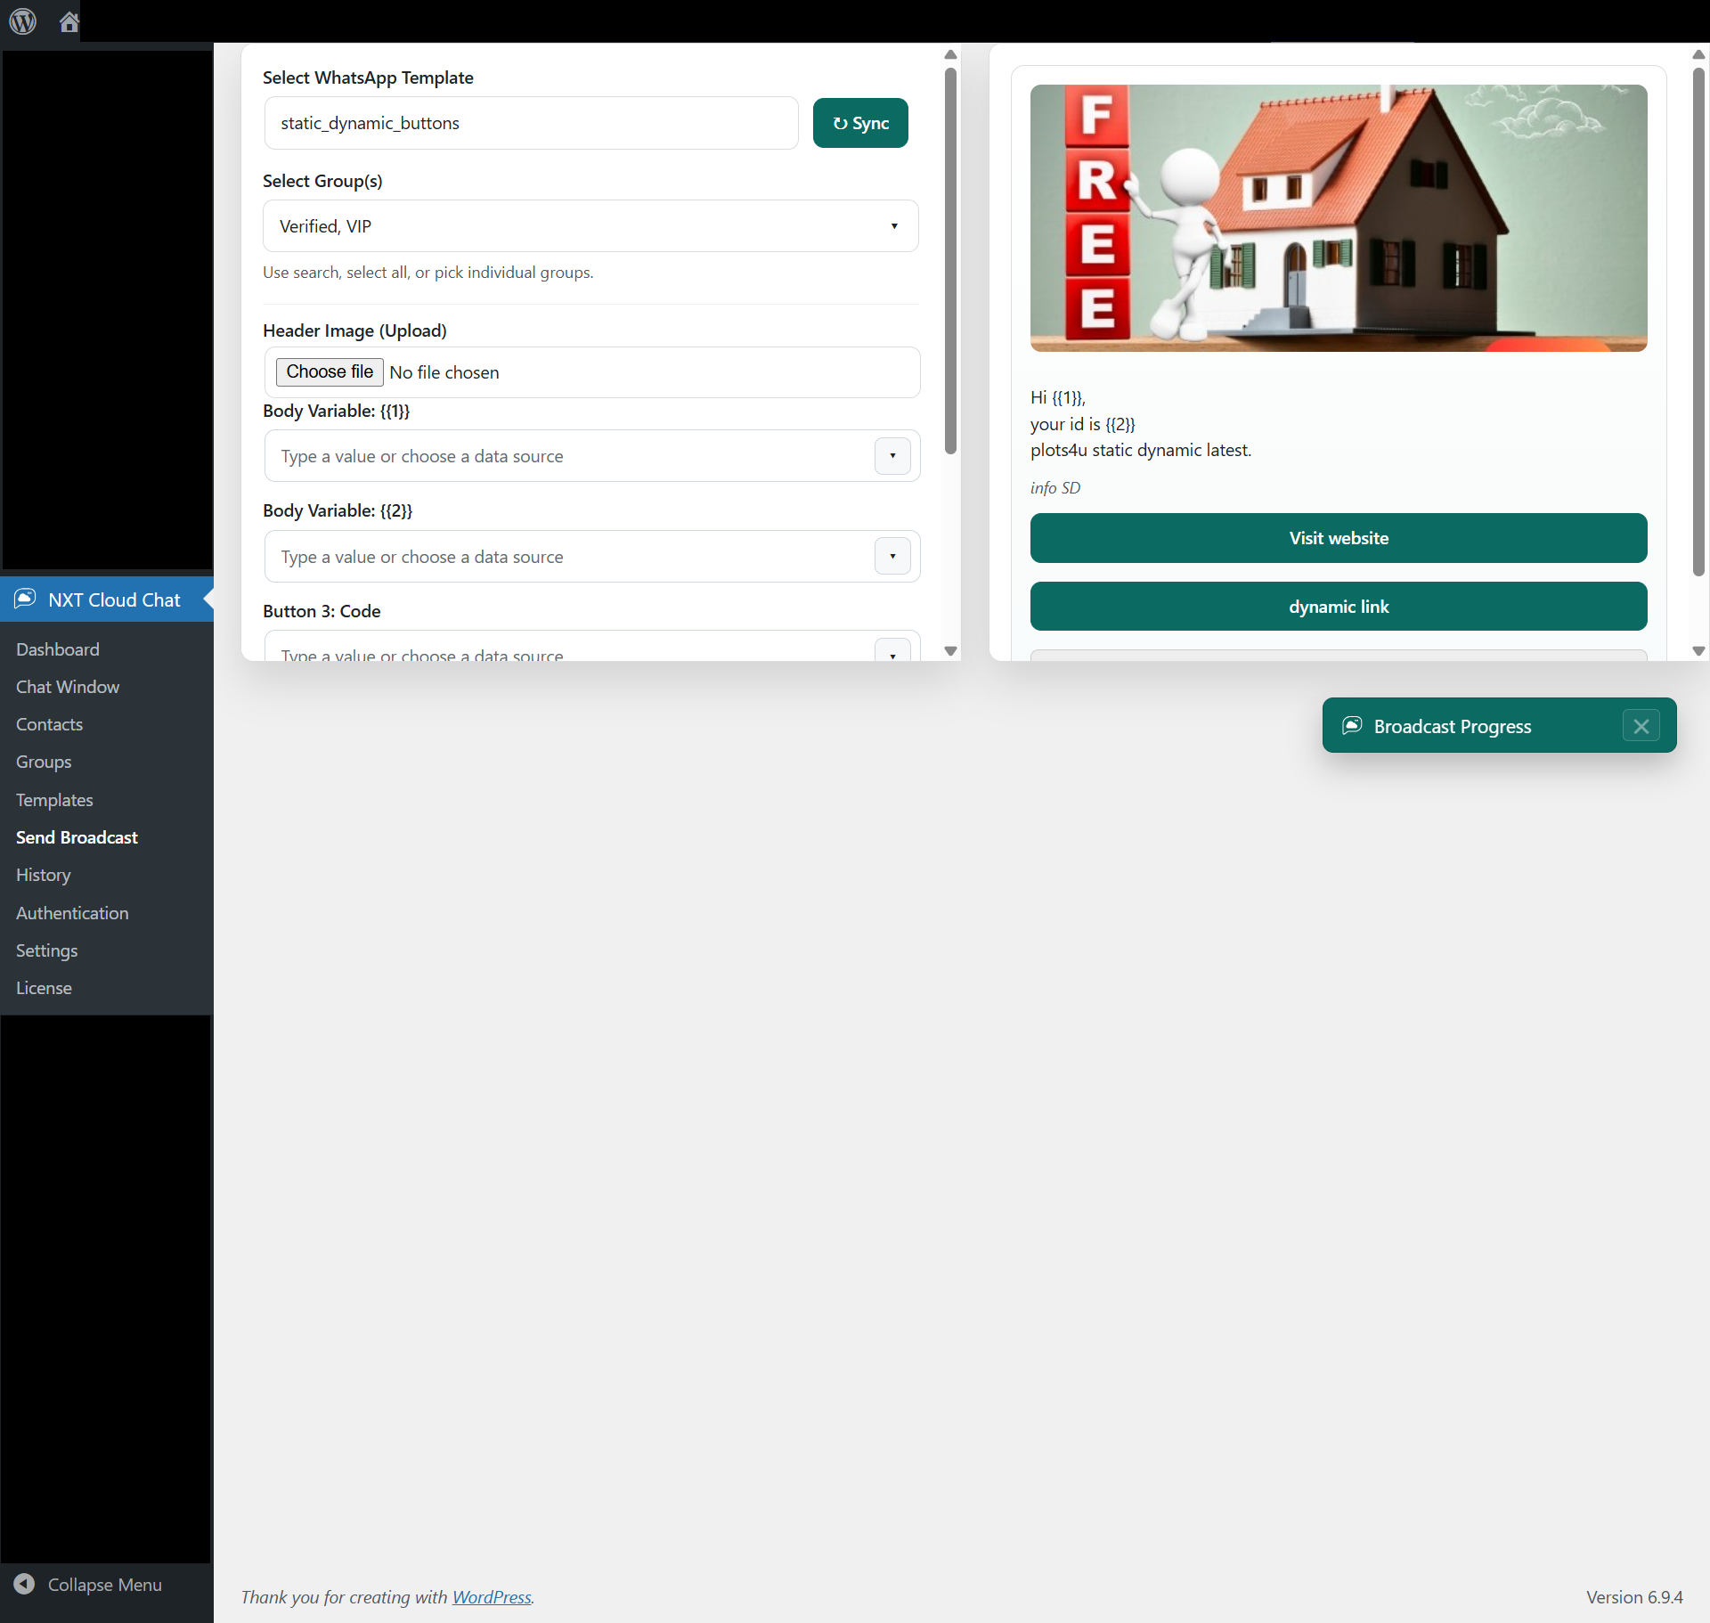Screen dimensions: 1710x1623
Task: Open the Templates page from the sidebar
Action: pyautogui.click(x=54, y=799)
